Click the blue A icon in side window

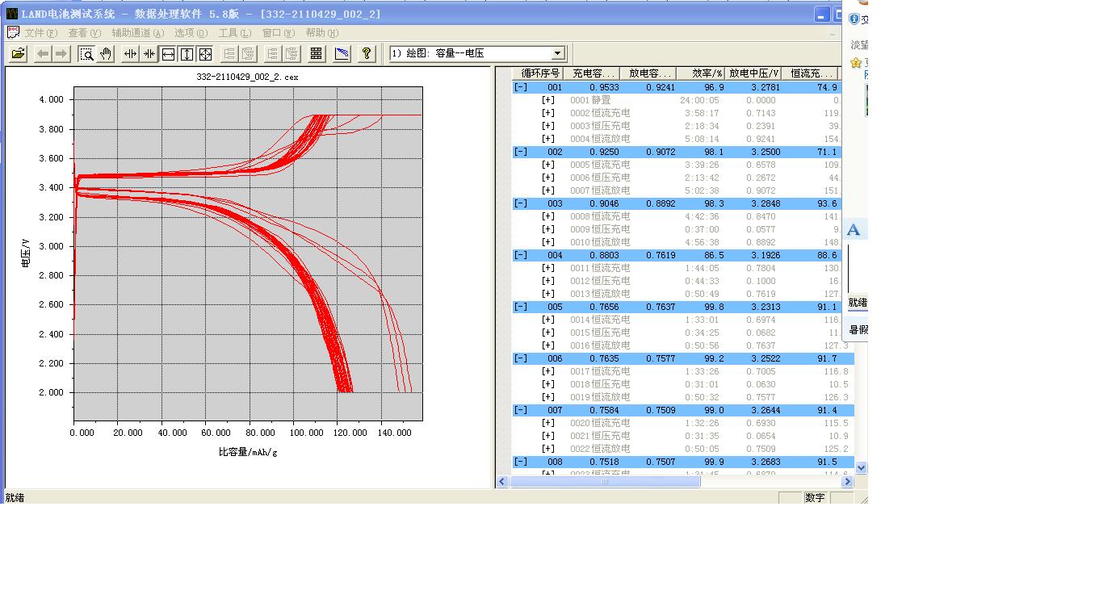click(854, 230)
